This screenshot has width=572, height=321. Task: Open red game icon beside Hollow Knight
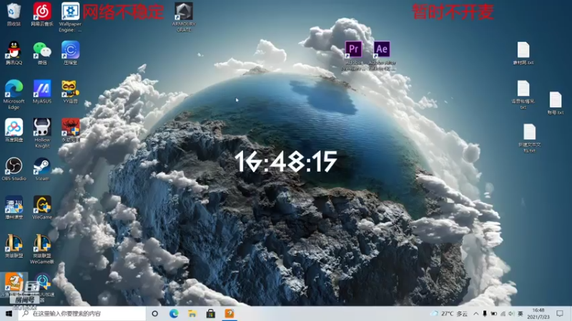tap(70, 131)
